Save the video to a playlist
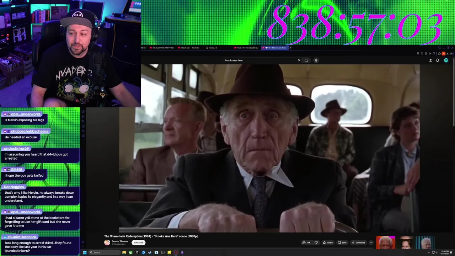The image size is (455, 256). pyautogui.click(x=342, y=242)
